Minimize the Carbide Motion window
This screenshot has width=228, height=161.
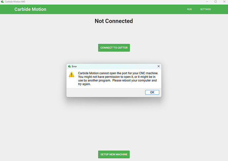206,2
